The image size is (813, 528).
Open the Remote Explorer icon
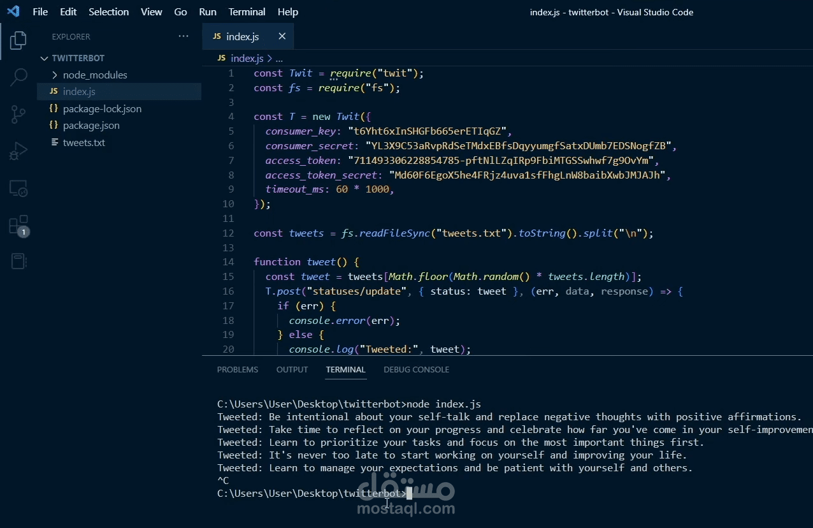tap(18, 188)
